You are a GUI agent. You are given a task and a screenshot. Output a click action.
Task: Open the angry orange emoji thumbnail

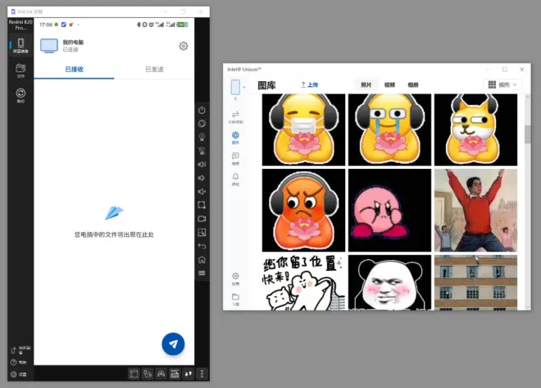point(303,210)
